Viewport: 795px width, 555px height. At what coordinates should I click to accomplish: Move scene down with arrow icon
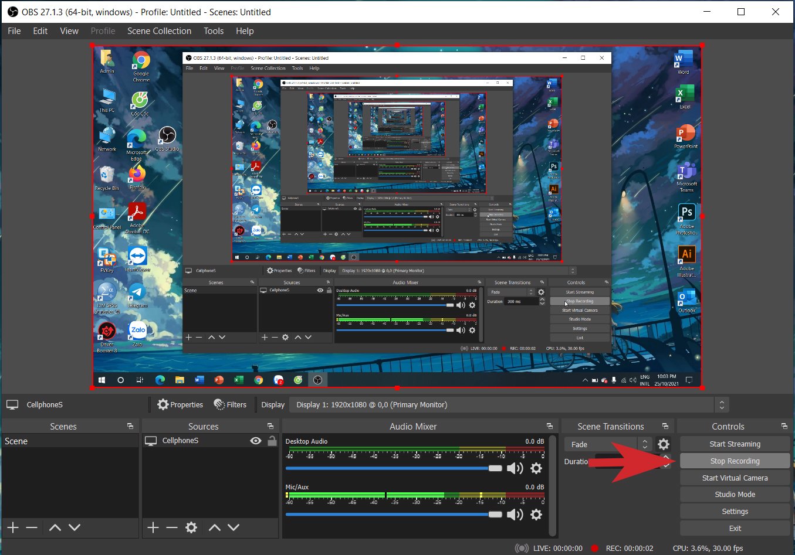pos(75,527)
